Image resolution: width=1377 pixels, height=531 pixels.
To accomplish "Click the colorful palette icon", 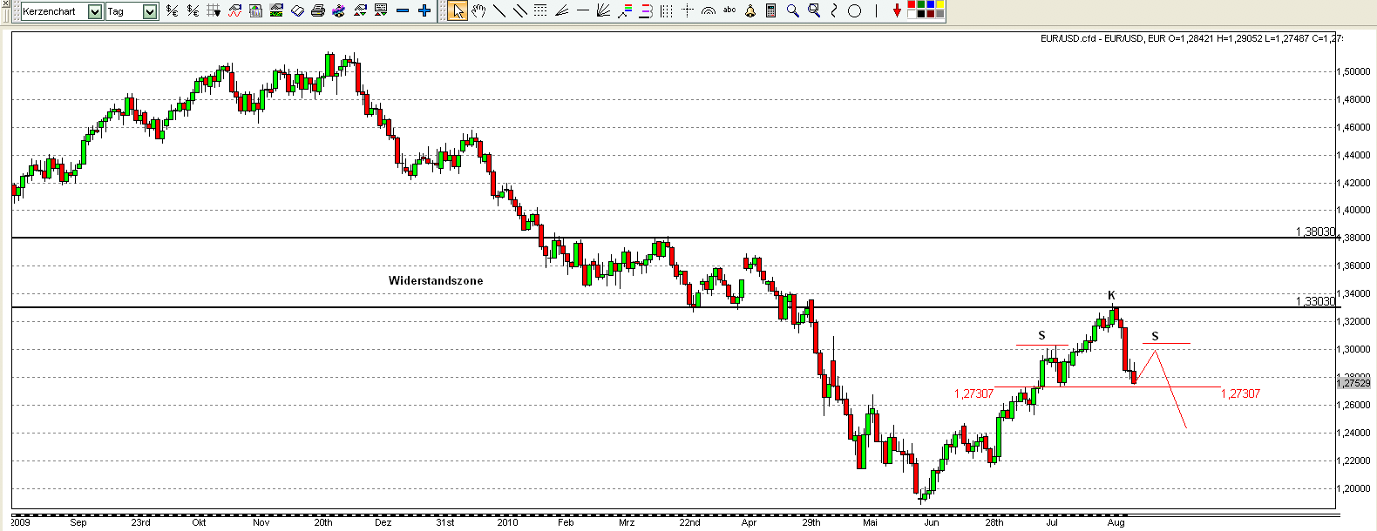I will 339,10.
